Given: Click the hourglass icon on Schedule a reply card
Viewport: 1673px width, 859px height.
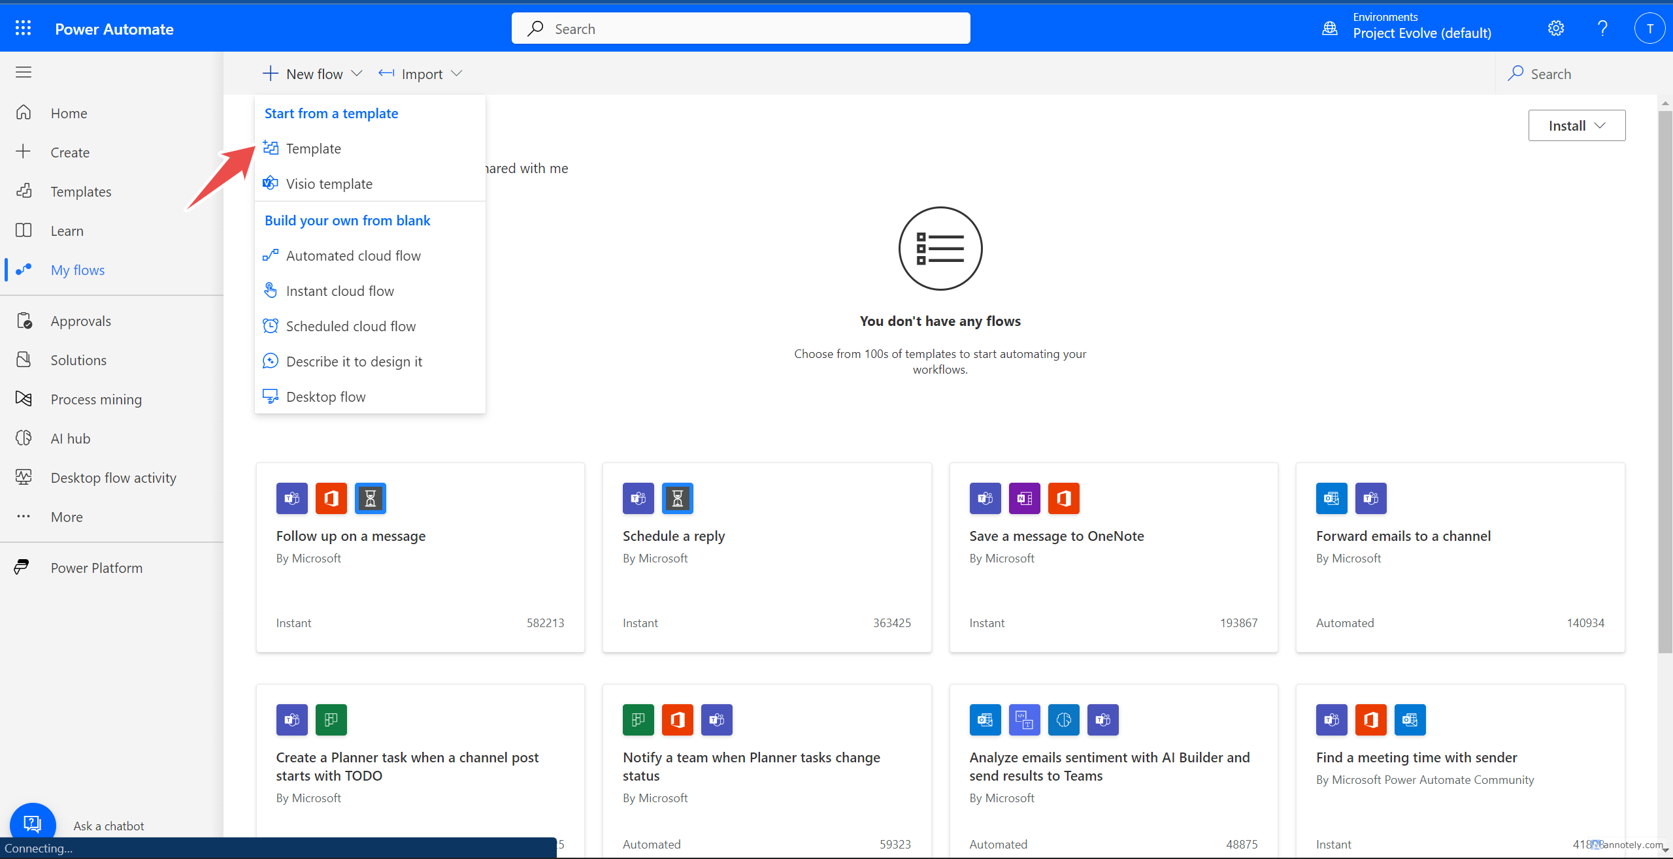Looking at the screenshot, I should [x=678, y=498].
